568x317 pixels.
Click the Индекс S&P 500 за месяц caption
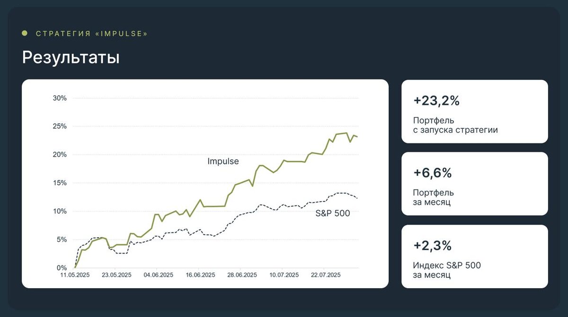tap(447, 270)
